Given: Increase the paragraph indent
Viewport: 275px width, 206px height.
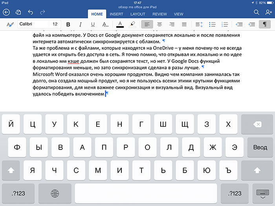Looking at the screenshot, I should click(251, 24).
